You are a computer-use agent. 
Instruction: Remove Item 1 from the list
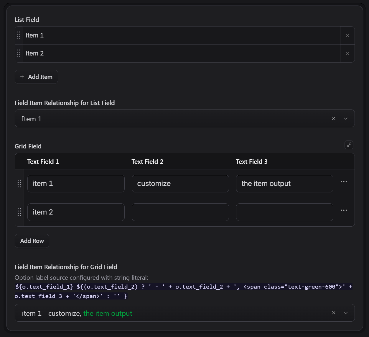(347, 35)
